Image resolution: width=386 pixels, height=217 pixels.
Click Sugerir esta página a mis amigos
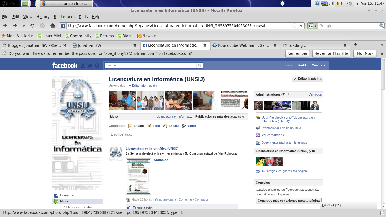click(x=284, y=142)
